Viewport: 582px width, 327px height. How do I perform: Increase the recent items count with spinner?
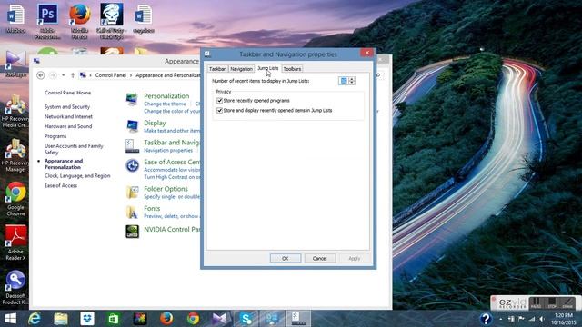[x=352, y=79]
